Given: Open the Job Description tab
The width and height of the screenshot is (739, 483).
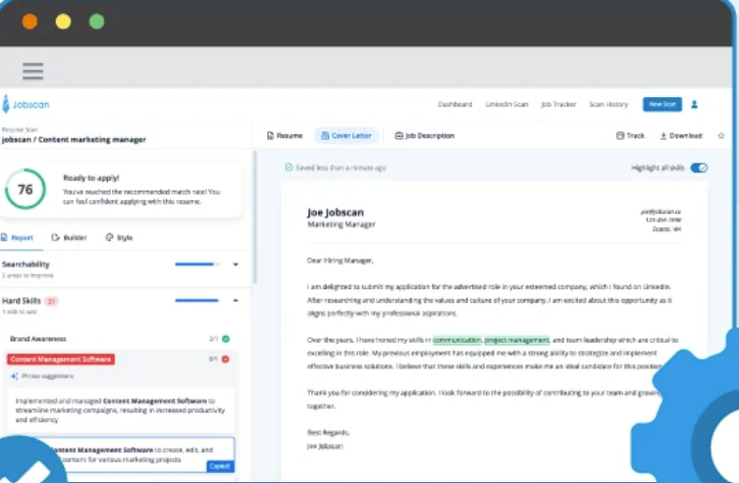Looking at the screenshot, I should (425, 136).
